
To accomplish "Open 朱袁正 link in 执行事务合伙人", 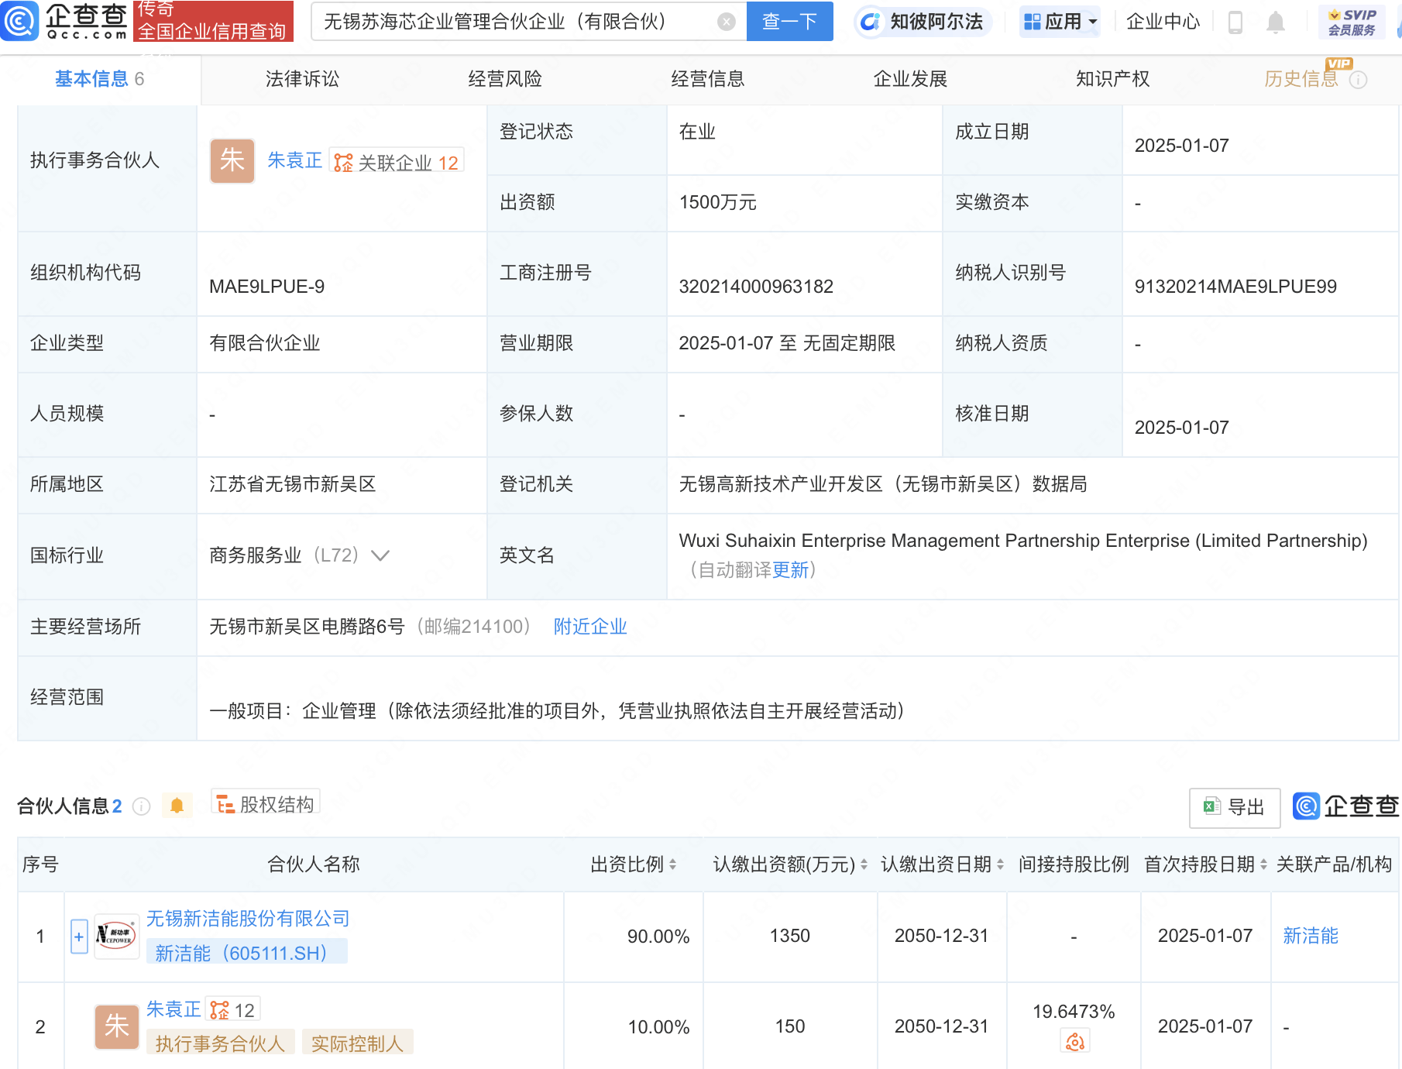I will 294,160.
